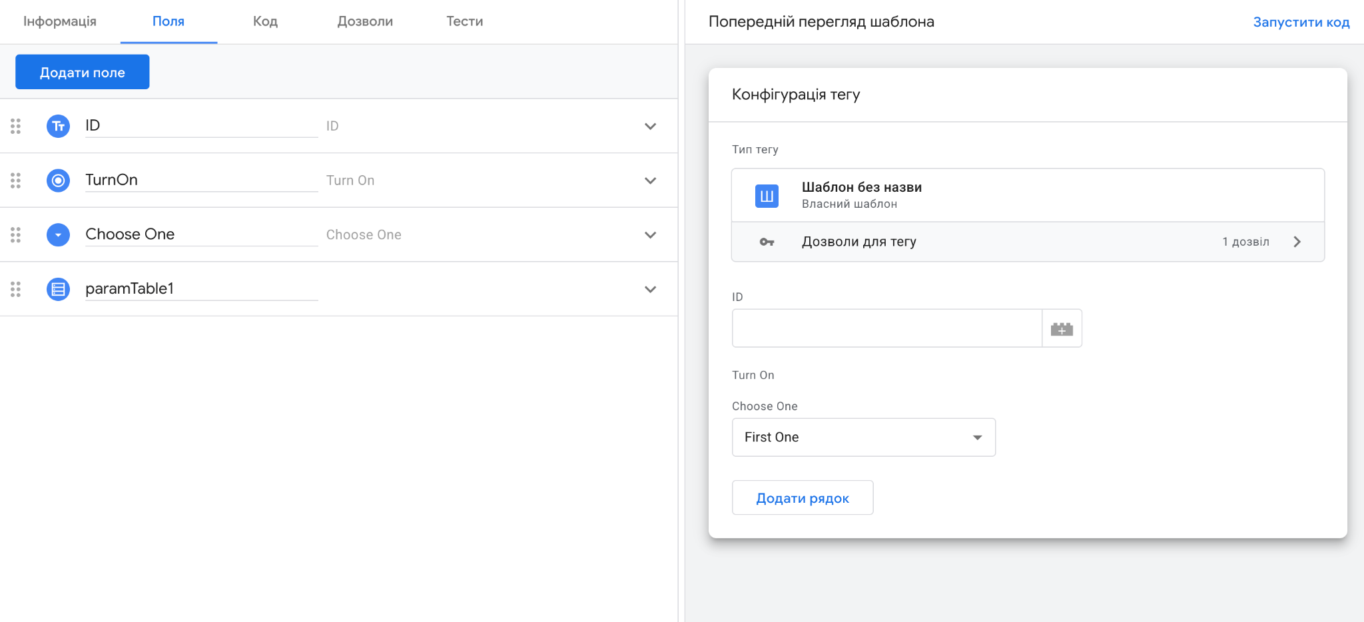This screenshot has width=1364, height=622.
Task: Click the Choose One dropdown field type icon
Action: tap(58, 234)
